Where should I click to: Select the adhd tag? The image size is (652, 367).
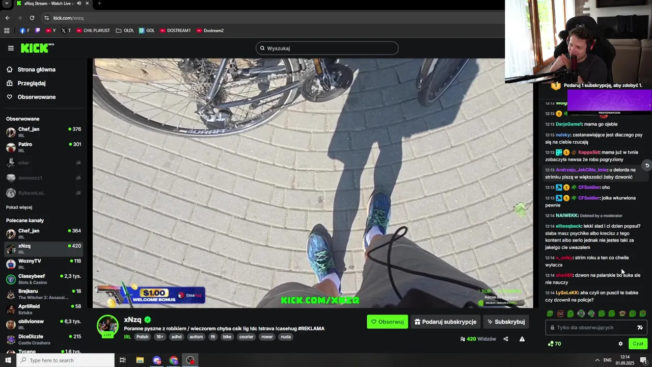point(176,337)
